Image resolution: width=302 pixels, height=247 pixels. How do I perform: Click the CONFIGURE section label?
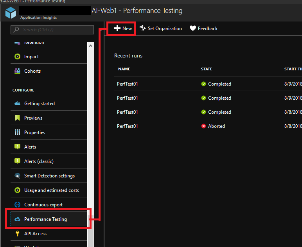[23, 90]
